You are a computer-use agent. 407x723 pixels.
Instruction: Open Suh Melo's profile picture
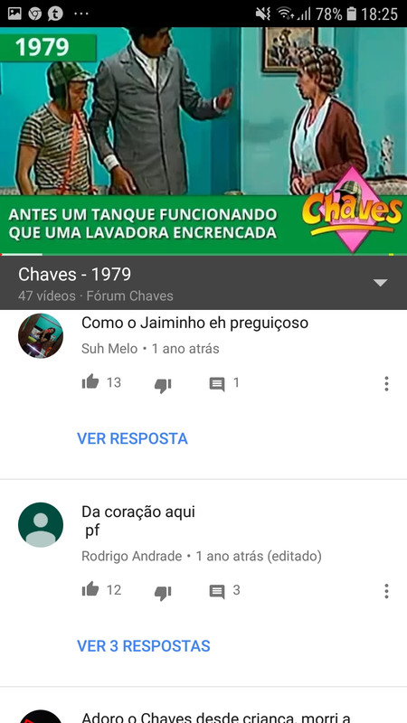click(x=41, y=335)
